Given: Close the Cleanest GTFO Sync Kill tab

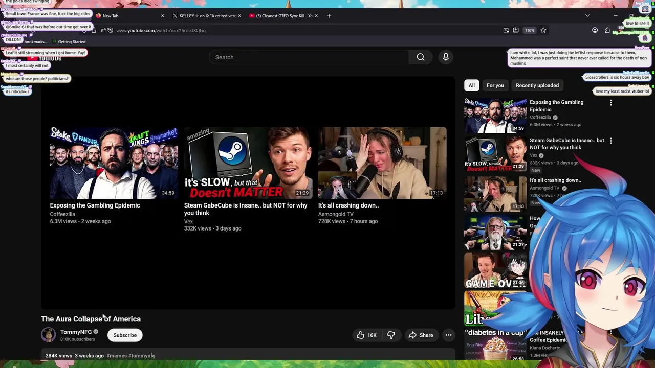Looking at the screenshot, I should click(x=316, y=16).
